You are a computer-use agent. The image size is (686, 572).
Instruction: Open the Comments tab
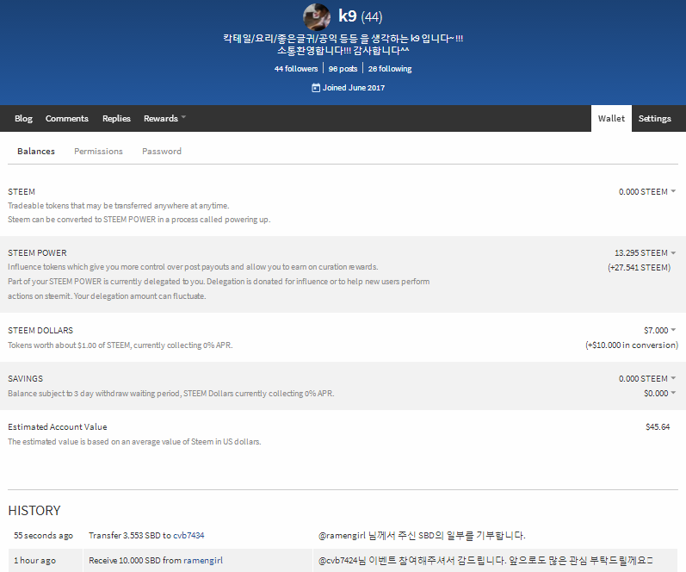[x=67, y=118]
